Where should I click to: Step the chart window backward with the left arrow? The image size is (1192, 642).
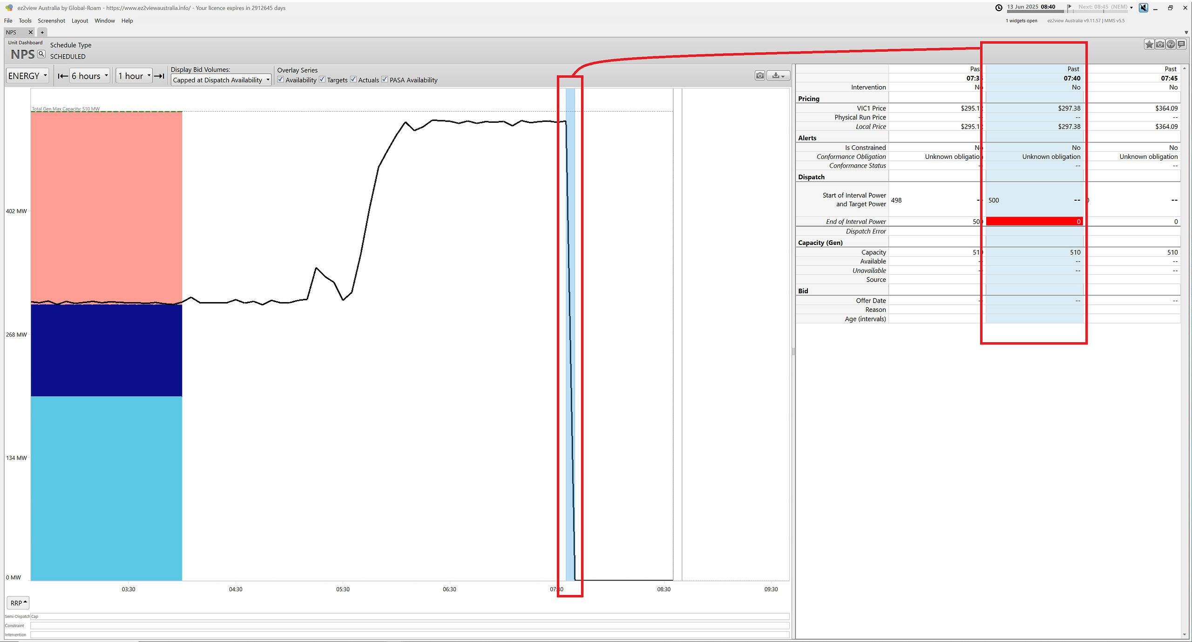(63, 76)
